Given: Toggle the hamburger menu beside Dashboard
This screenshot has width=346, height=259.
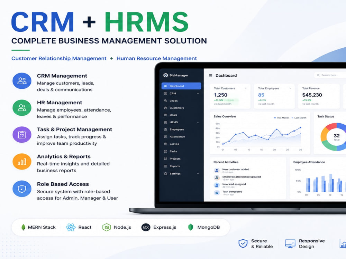Looking at the screenshot, I should coord(210,75).
